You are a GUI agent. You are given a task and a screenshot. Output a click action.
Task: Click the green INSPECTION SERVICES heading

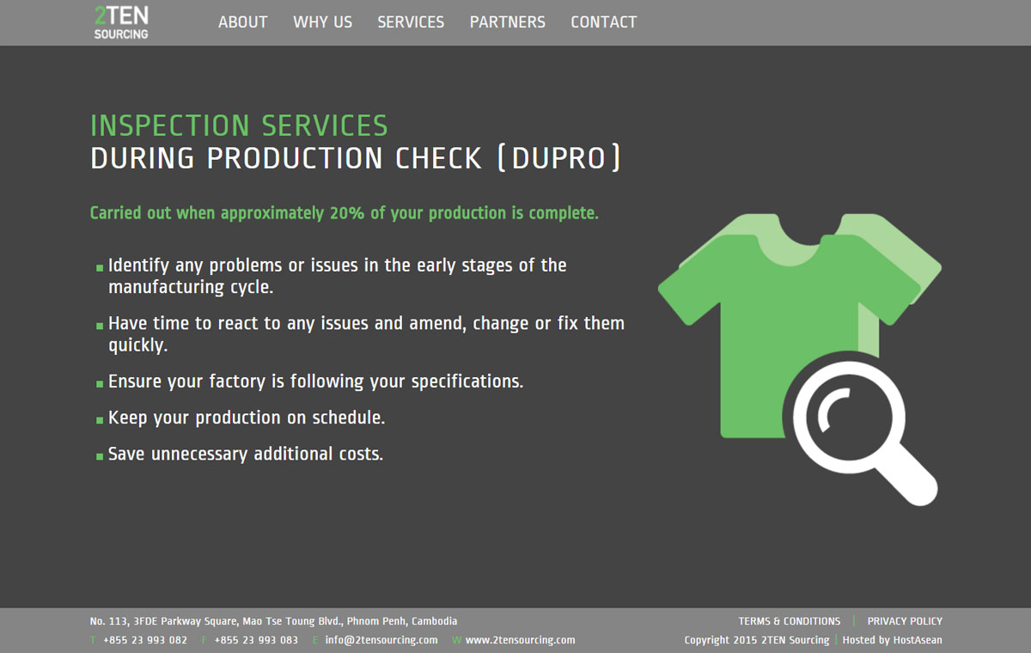(x=239, y=126)
